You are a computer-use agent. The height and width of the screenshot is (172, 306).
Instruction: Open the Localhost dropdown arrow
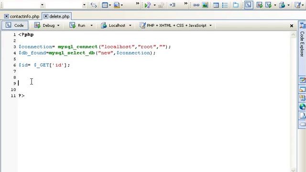click(x=130, y=25)
